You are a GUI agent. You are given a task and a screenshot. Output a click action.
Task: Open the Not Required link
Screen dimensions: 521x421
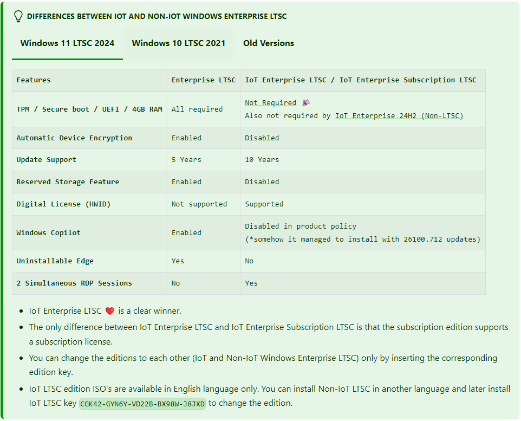coord(270,103)
